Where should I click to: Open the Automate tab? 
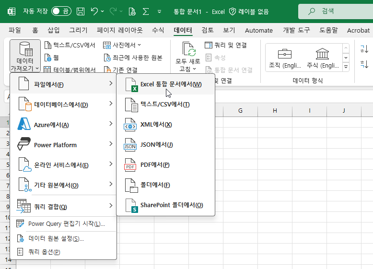click(259, 30)
